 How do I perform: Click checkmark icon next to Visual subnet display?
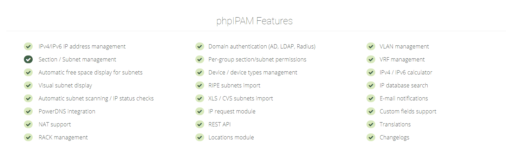(x=28, y=85)
